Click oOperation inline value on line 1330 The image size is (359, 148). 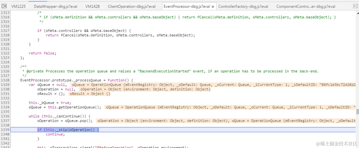point(145,89)
